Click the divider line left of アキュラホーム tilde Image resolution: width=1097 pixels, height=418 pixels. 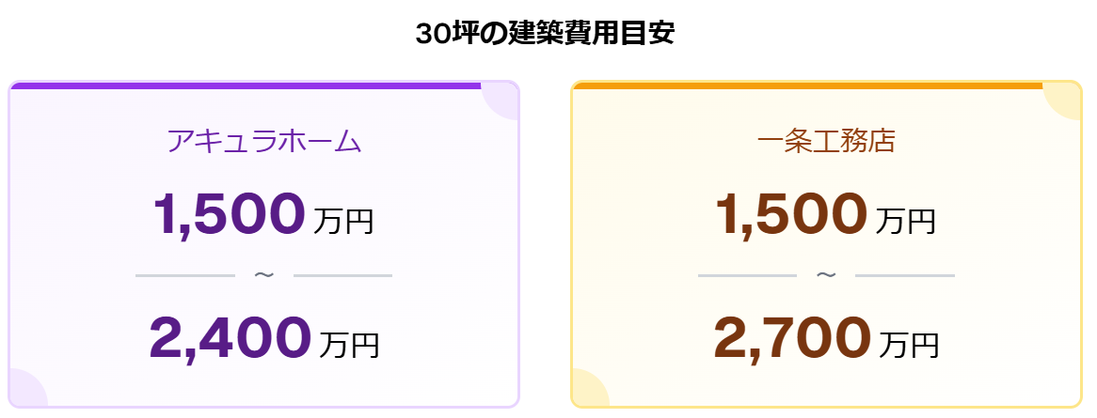(x=184, y=276)
